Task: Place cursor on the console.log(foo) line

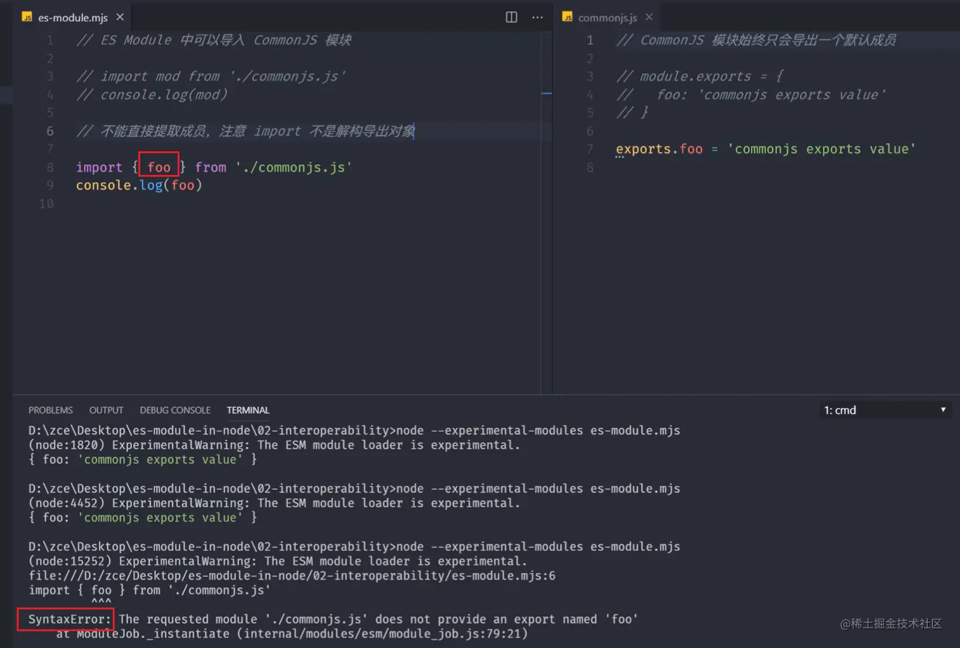Action: pos(139,185)
